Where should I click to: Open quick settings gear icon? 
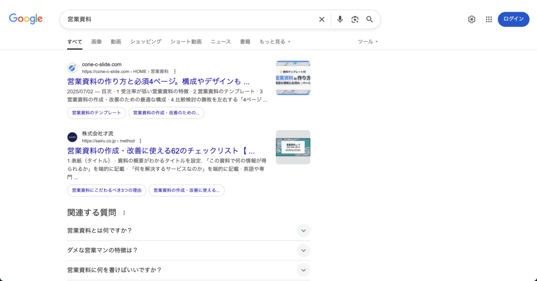(x=471, y=19)
